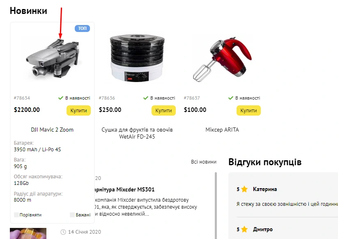Screen dimensions: 338x239
Task: Buy the DJI Mavic 2 Zoom for $2200
Action: coord(78,110)
